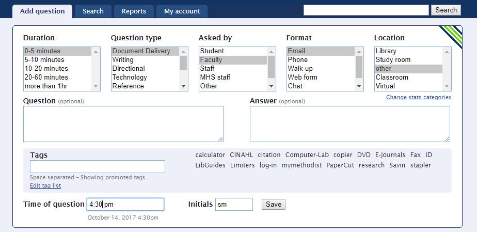Image resolution: width=477 pixels, height=232 pixels.
Task: Open the Reports tab
Action: [x=134, y=11]
